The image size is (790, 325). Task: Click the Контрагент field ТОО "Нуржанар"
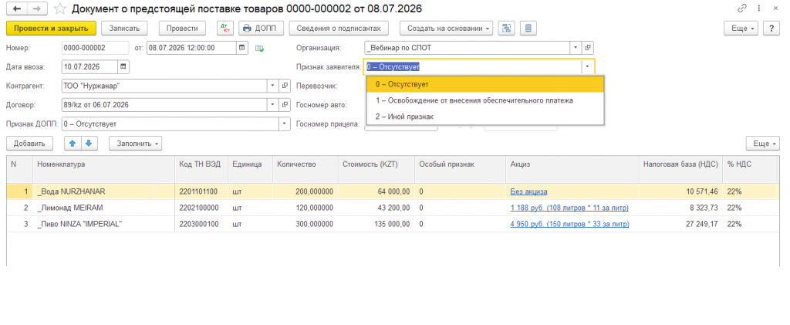(164, 86)
